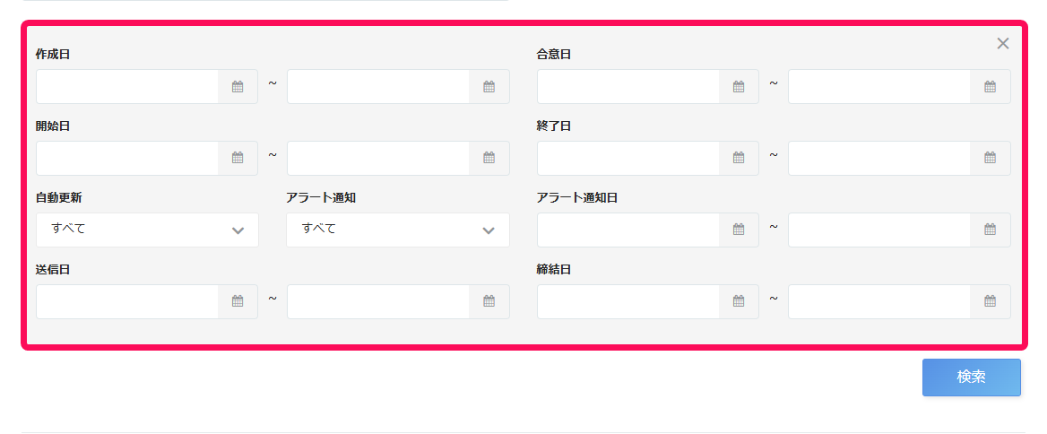This screenshot has height=434, width=1047.
Task: Close the advanced search panel
Action: 1002,43
